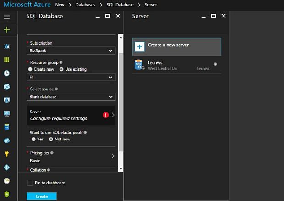Viewport: 284px width, 201px height.
Task: Click the green plus New resource icon
Action: click(x=7, y=29)
